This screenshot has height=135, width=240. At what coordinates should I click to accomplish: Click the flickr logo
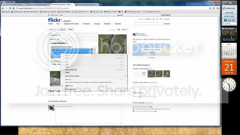tap(54, 20)
